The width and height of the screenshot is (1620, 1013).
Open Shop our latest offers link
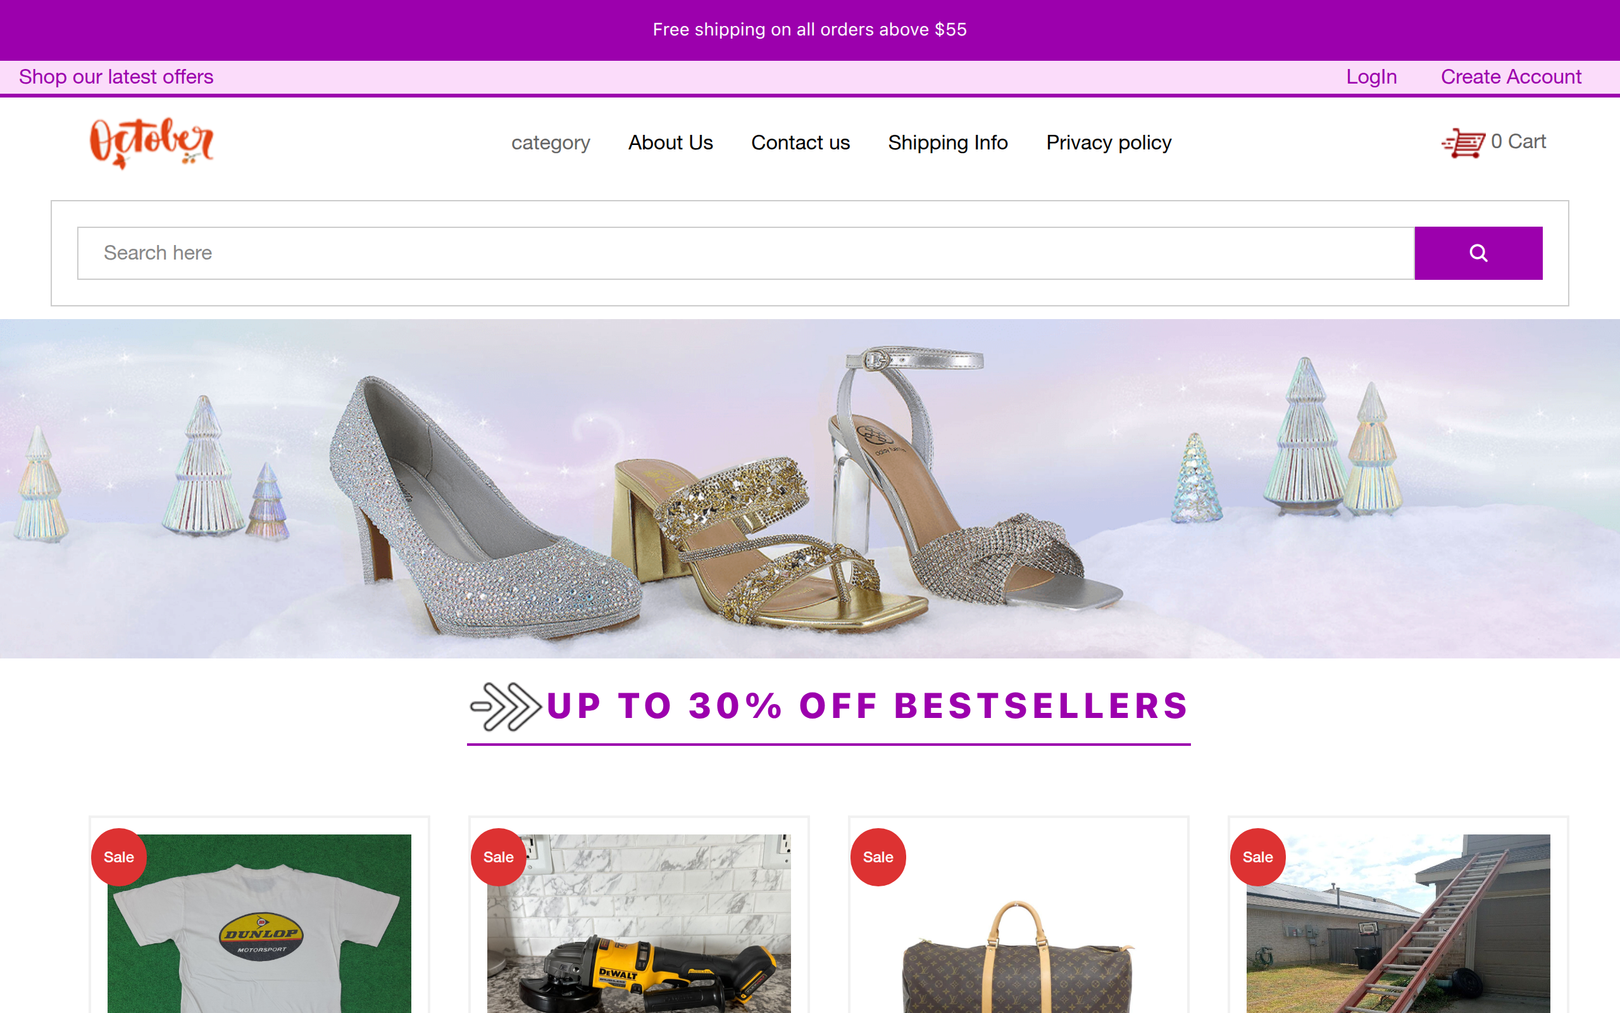[116, 77]
